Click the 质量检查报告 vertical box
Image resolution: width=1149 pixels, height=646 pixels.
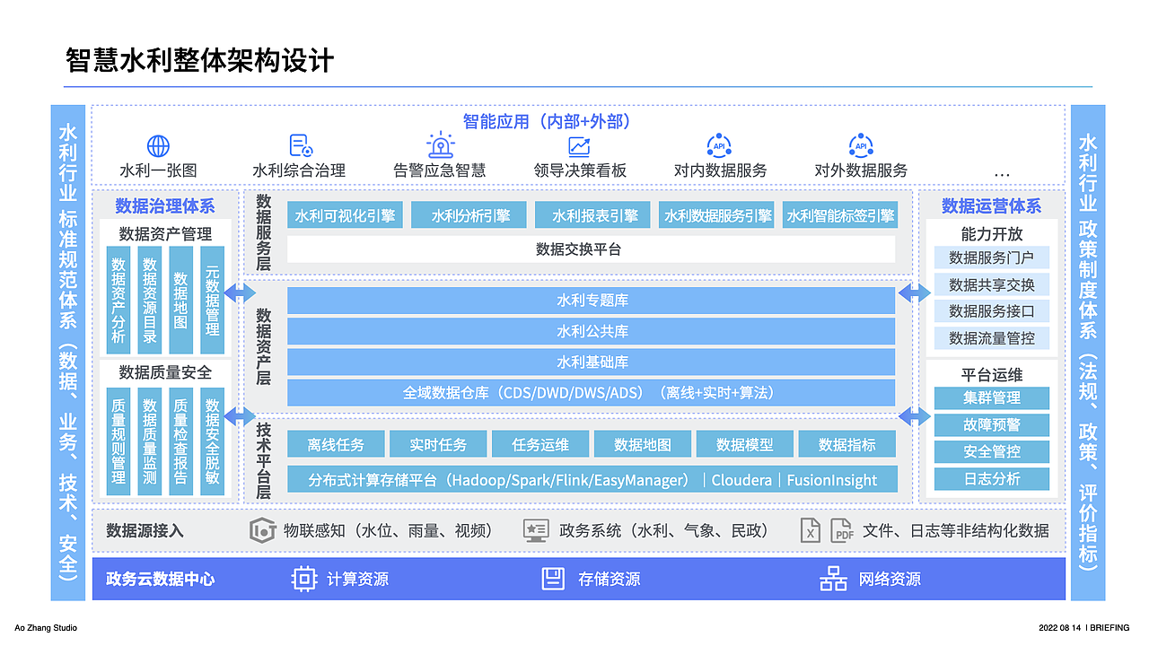click(181, 441)
